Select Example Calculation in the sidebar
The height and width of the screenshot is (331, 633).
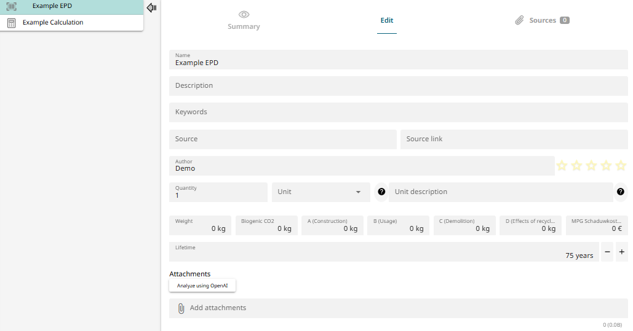pos(53,23)
